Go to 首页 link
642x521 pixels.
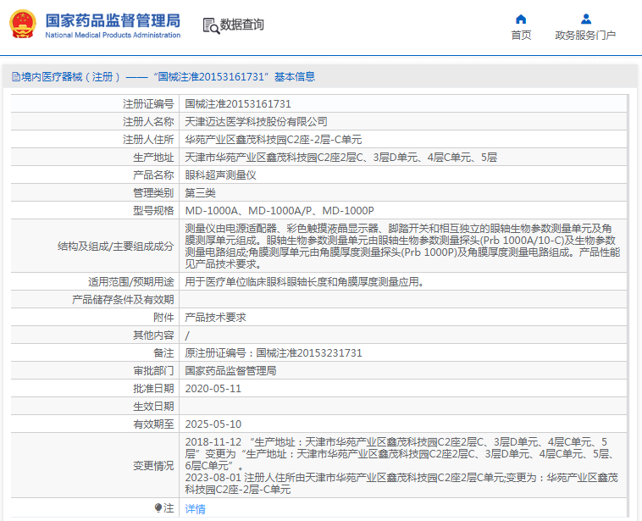point(521,36)
